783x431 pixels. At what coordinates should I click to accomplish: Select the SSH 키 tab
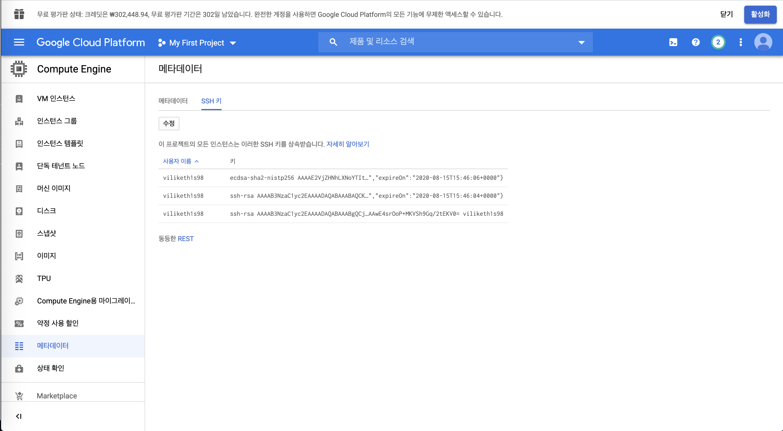[211, 101]
